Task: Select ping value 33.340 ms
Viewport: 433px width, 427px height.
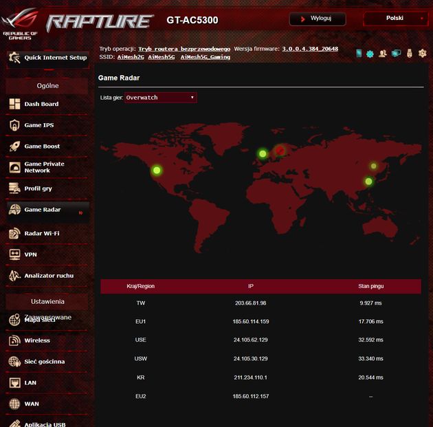Action: coord(370,358)
